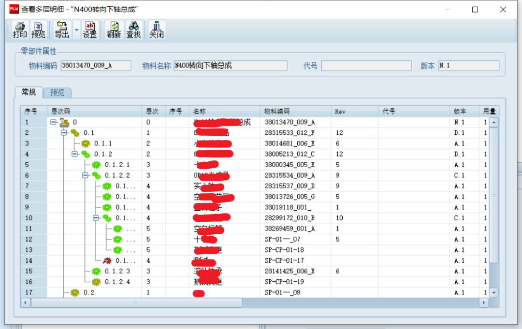The image size is (522, 329).
Task: Collapse the root node 0 in the tree
Action: point(53,122)
